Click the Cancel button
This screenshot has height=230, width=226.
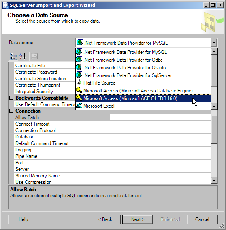tap(202, 219)
